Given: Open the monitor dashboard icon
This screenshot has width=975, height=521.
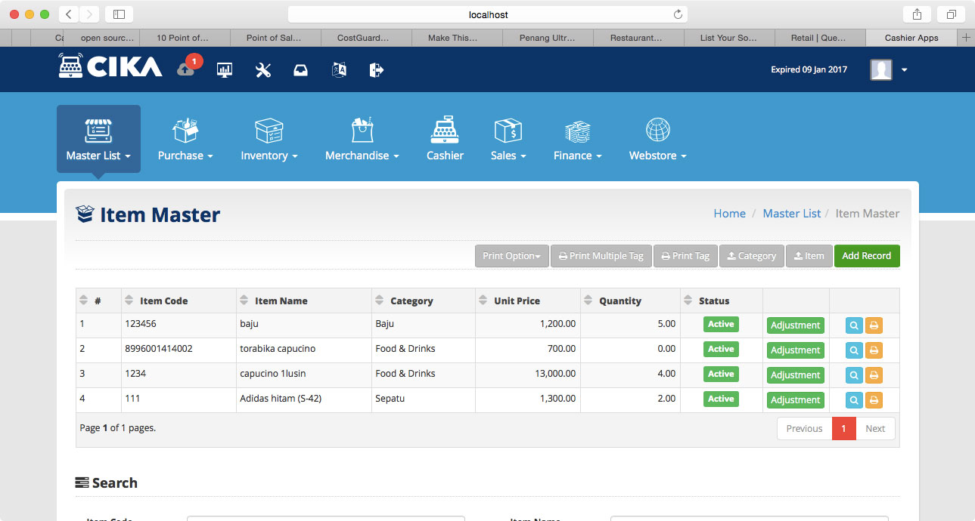Looking at the screenshot, I should pos(225,70).
